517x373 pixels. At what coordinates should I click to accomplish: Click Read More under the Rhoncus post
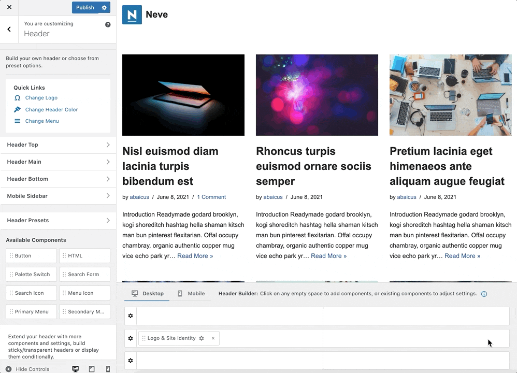(x=329, y=256)
